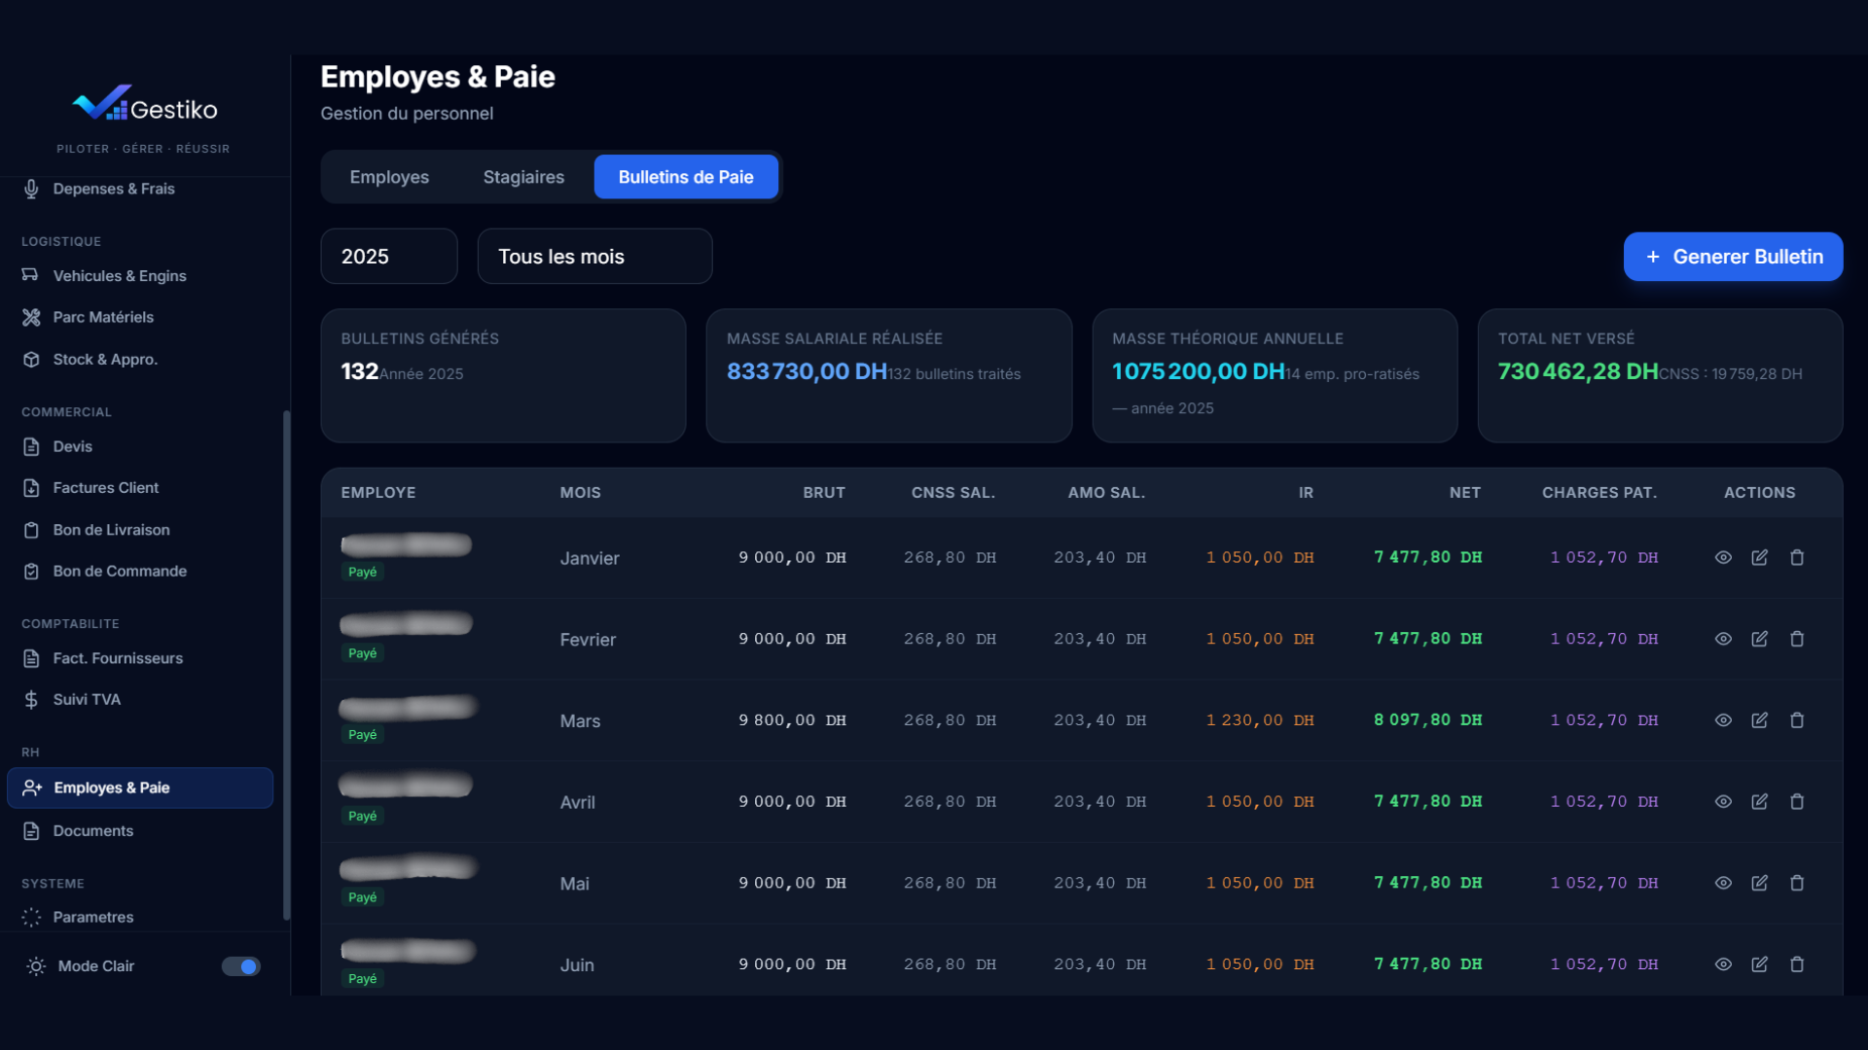Select the Employes tab

389,176
